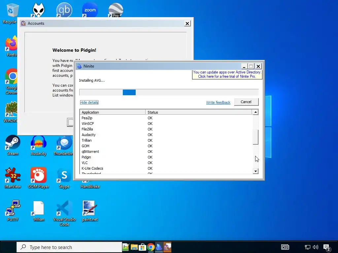Open Microsoft Store from the taskbar
338x253 pixels.
click(x=142, y=247)
